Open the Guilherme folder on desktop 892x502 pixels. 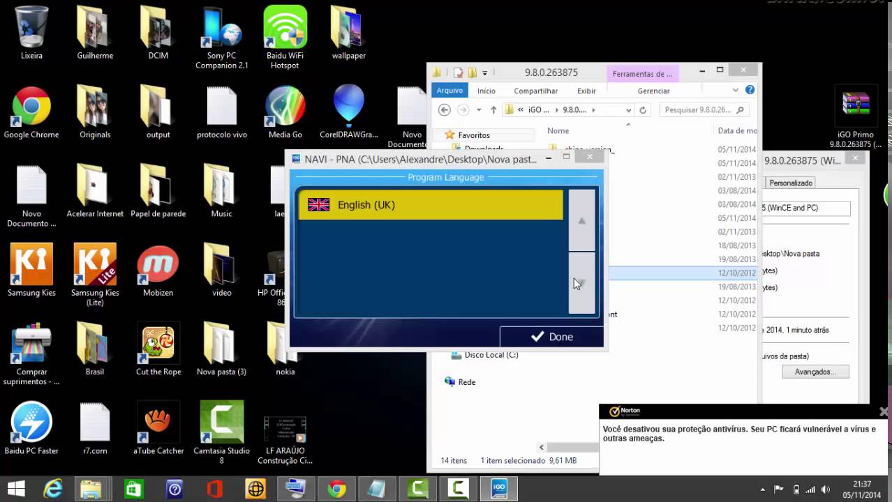pos(95,33)
